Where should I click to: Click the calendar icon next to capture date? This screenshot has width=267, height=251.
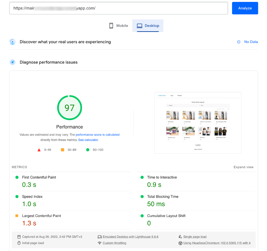click(x=18, y=237)
